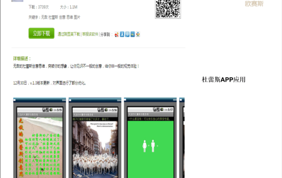Click the fourth blue share icon
The image size is (282, 178).
[133, 34]
